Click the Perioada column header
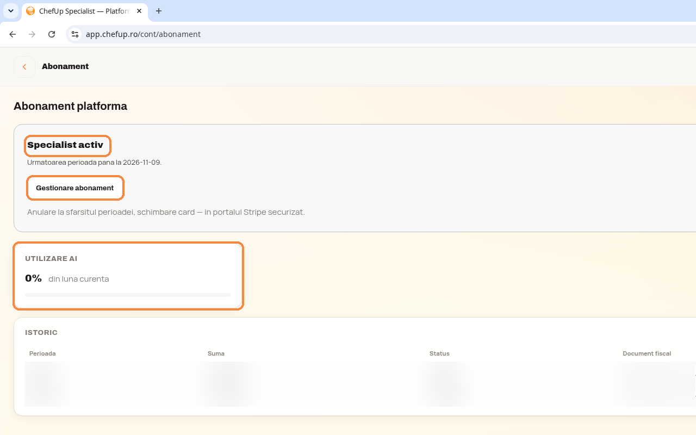696x435 pixels. (x=42, y=353)
